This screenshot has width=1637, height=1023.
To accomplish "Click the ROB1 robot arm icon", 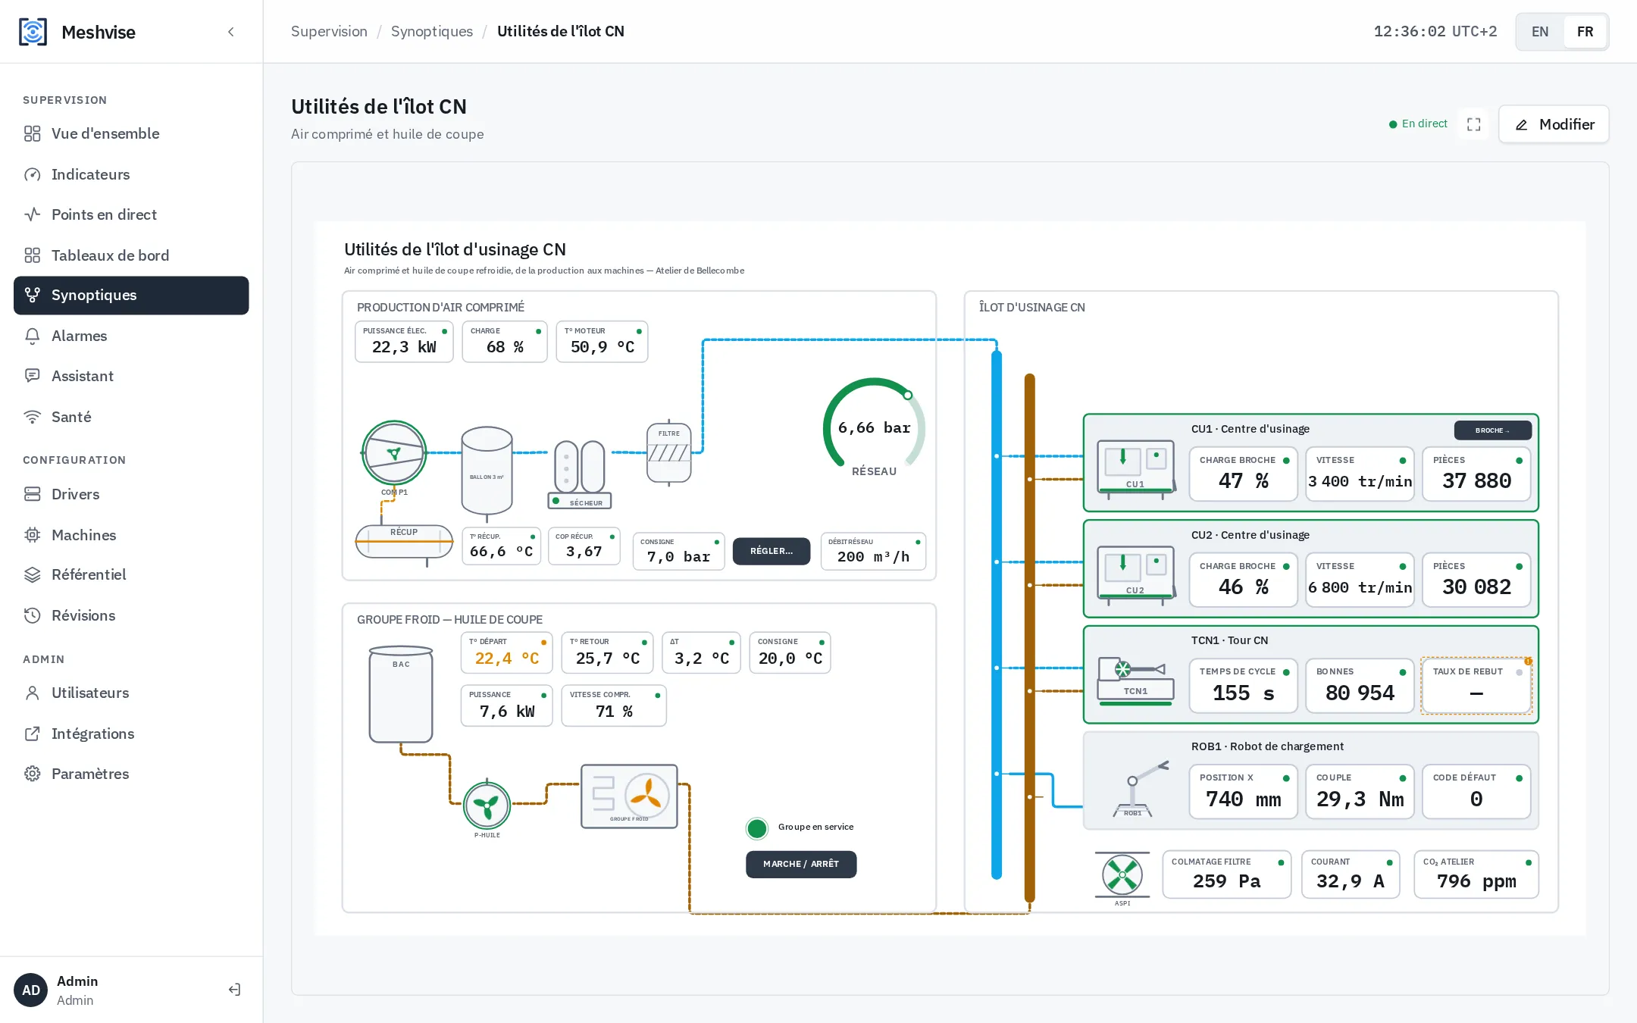I will 1141,788.
